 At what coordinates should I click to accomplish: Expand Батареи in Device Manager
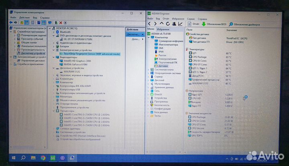click(x=54, y=46)
